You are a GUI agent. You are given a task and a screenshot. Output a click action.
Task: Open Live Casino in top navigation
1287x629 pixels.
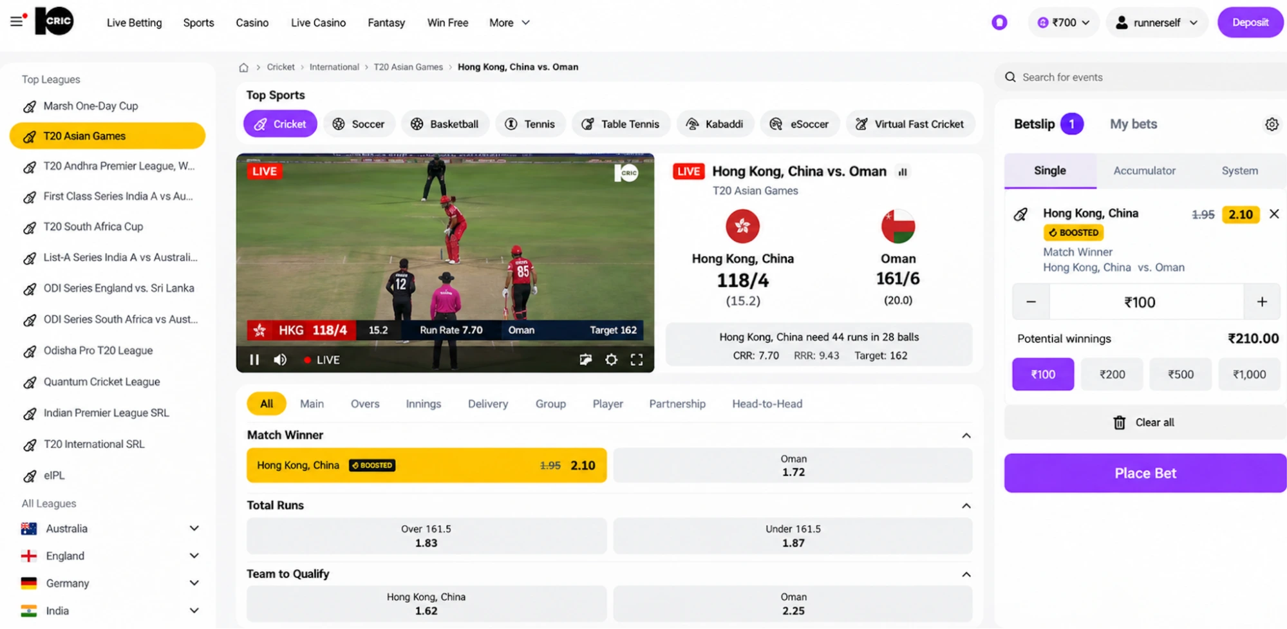click(x=318, y=23)
